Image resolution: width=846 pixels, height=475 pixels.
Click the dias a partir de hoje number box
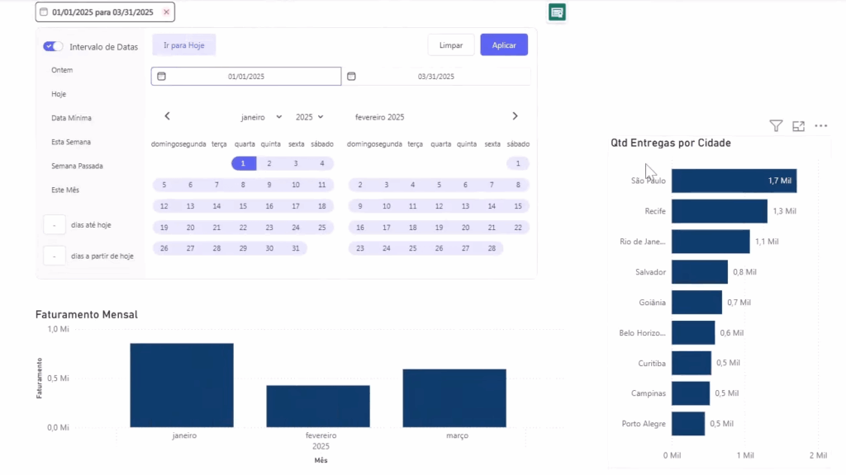[x=55, y=256]
